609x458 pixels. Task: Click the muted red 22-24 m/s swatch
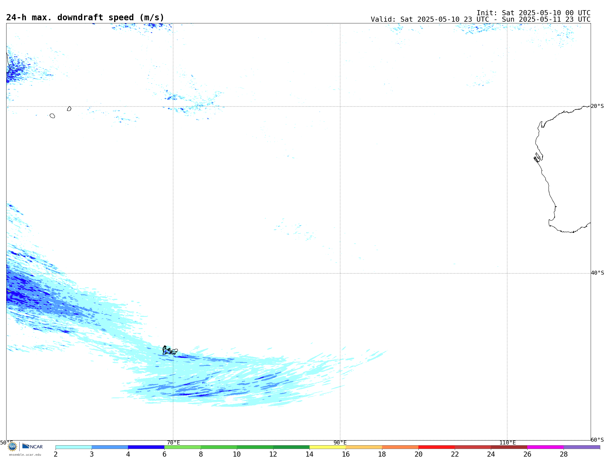(473, 447)
